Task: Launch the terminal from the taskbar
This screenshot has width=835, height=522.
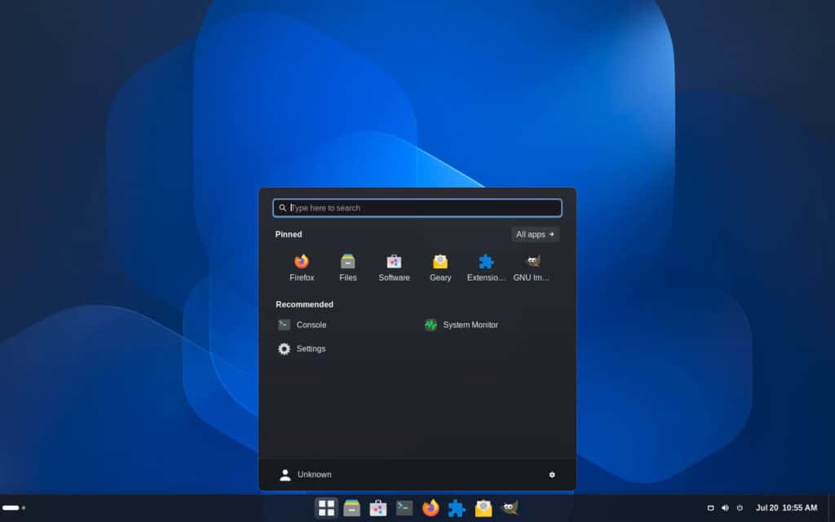Action: click(x=404, y=507)
